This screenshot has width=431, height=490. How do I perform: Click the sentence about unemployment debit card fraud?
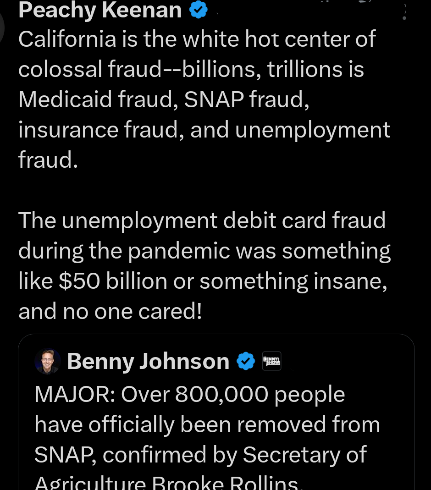pos(204,266)
